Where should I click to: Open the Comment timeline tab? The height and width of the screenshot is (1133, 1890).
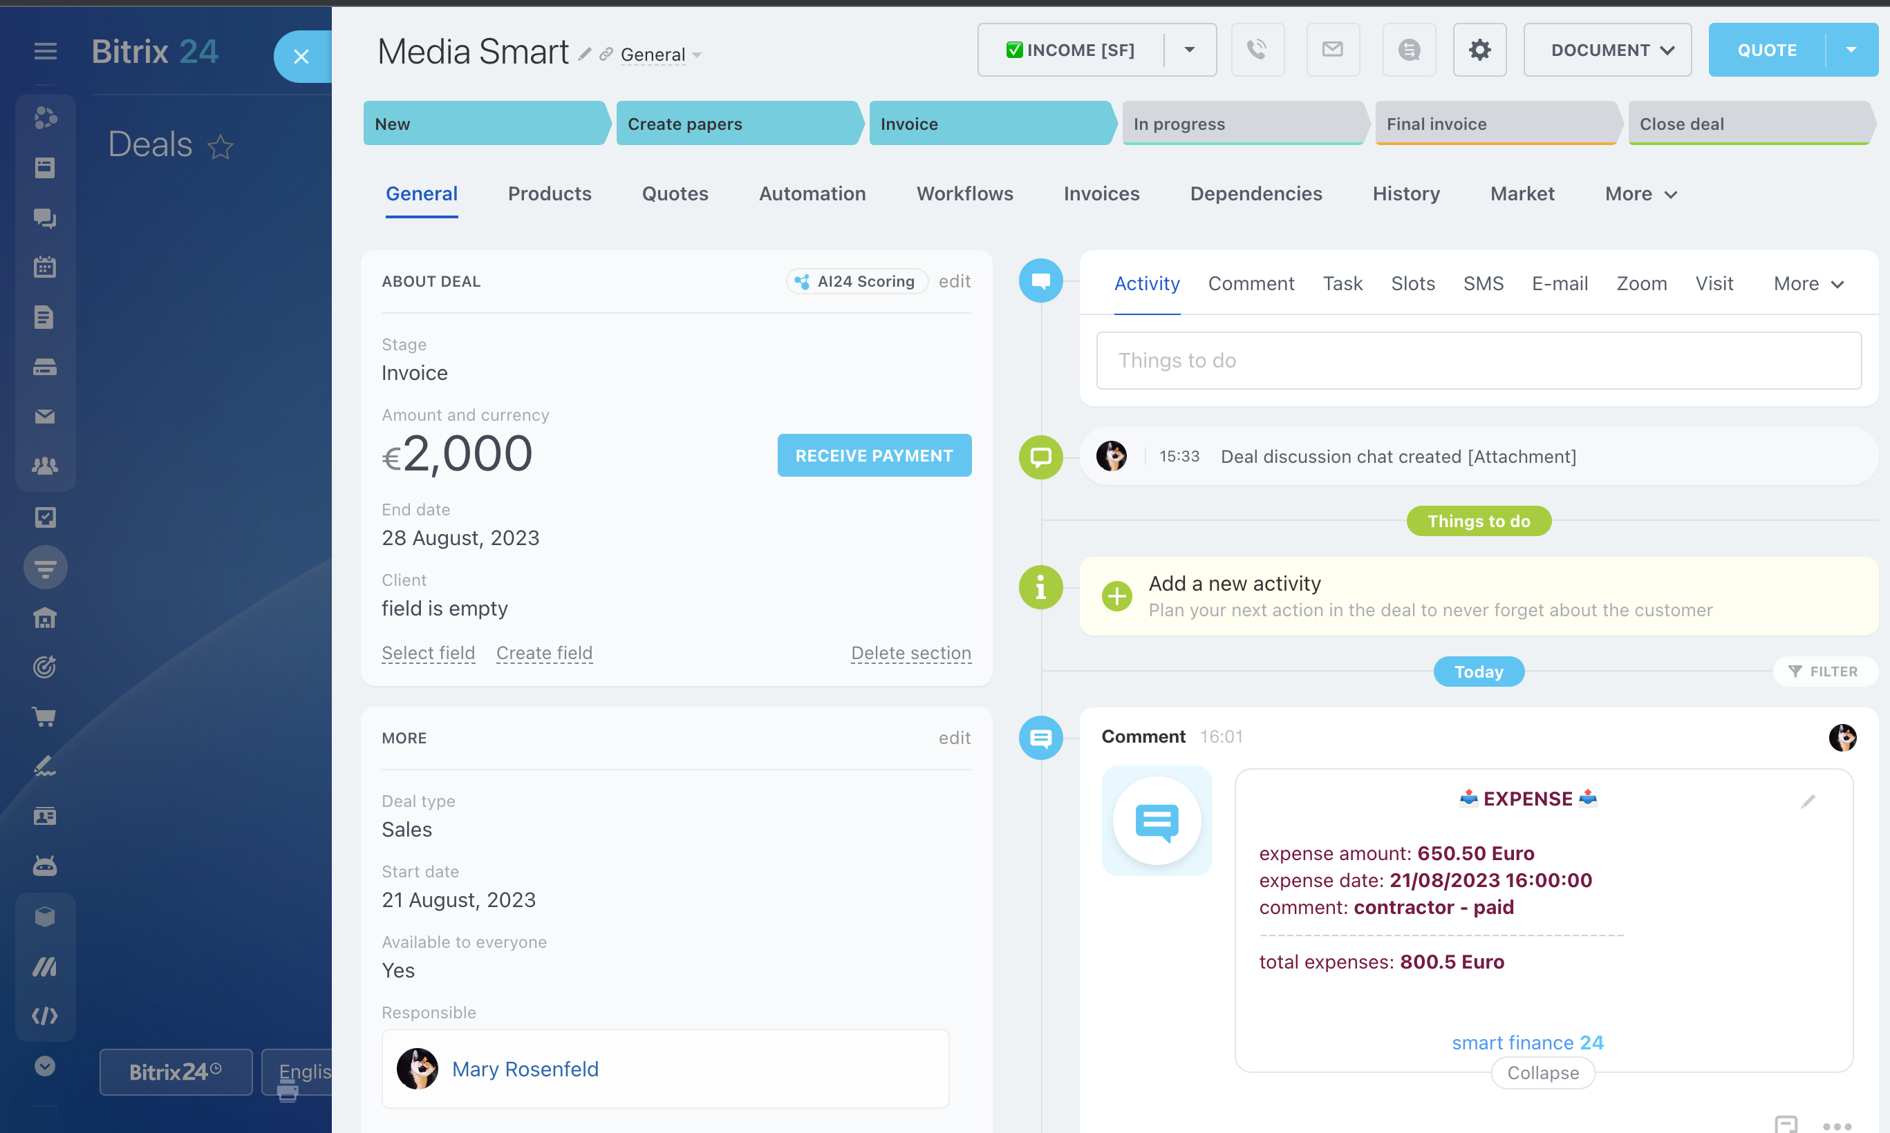(1251, 284)
